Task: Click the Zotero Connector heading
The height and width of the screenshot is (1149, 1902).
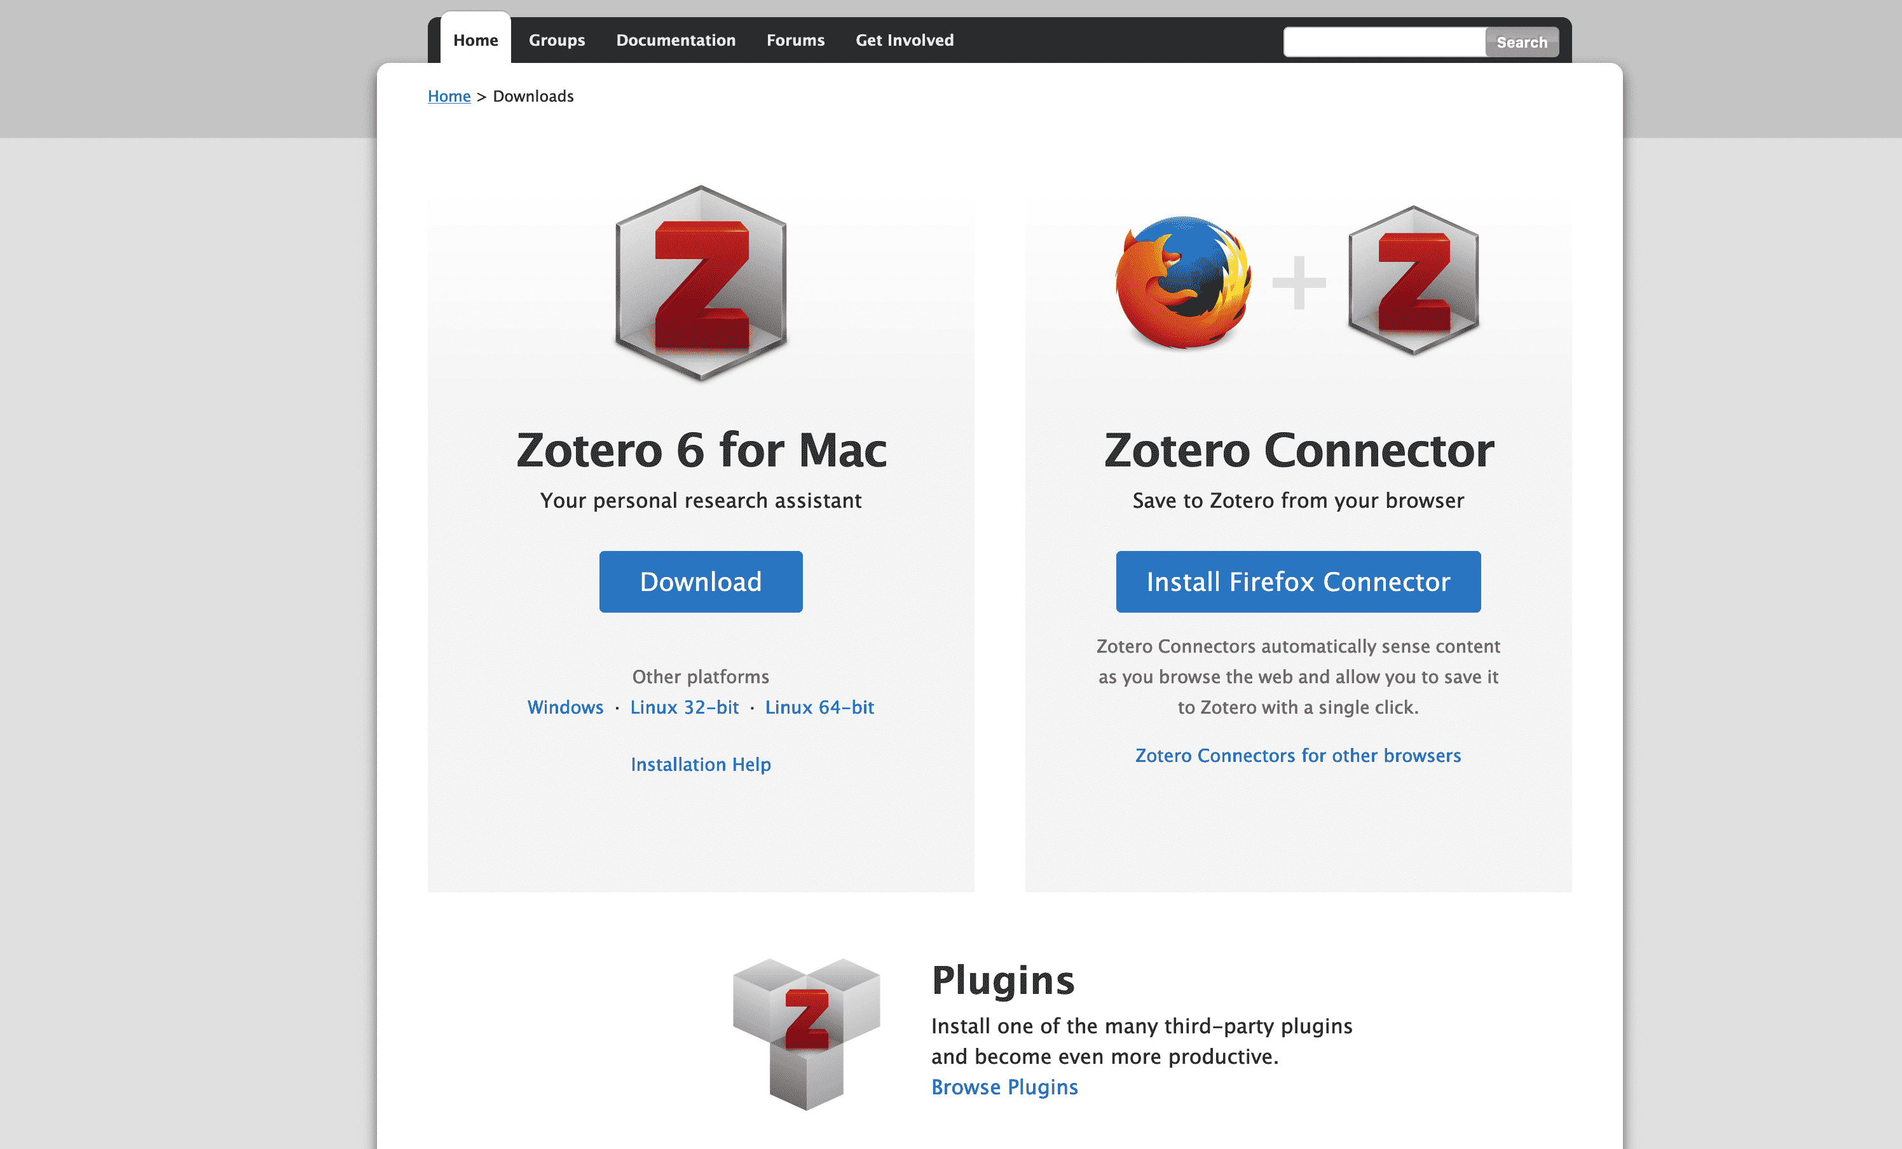Action: (x=1298, y=450)
